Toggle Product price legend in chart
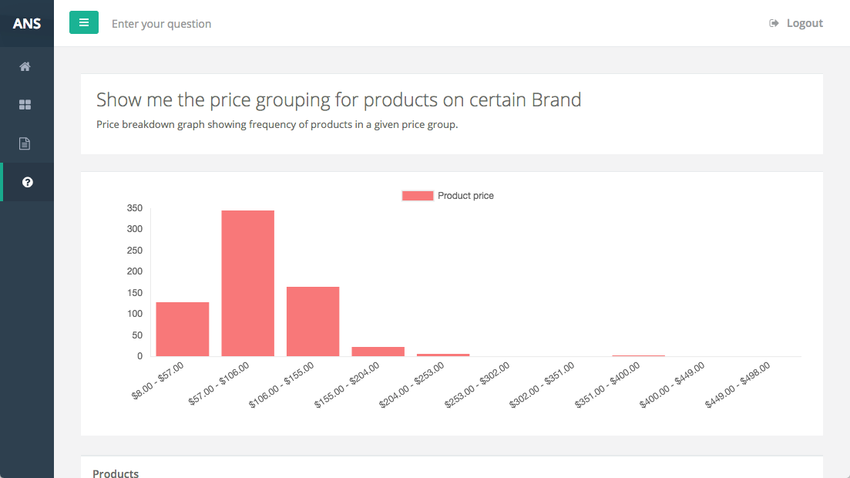Screen dimensions: 850x478 tap(465, 196)
